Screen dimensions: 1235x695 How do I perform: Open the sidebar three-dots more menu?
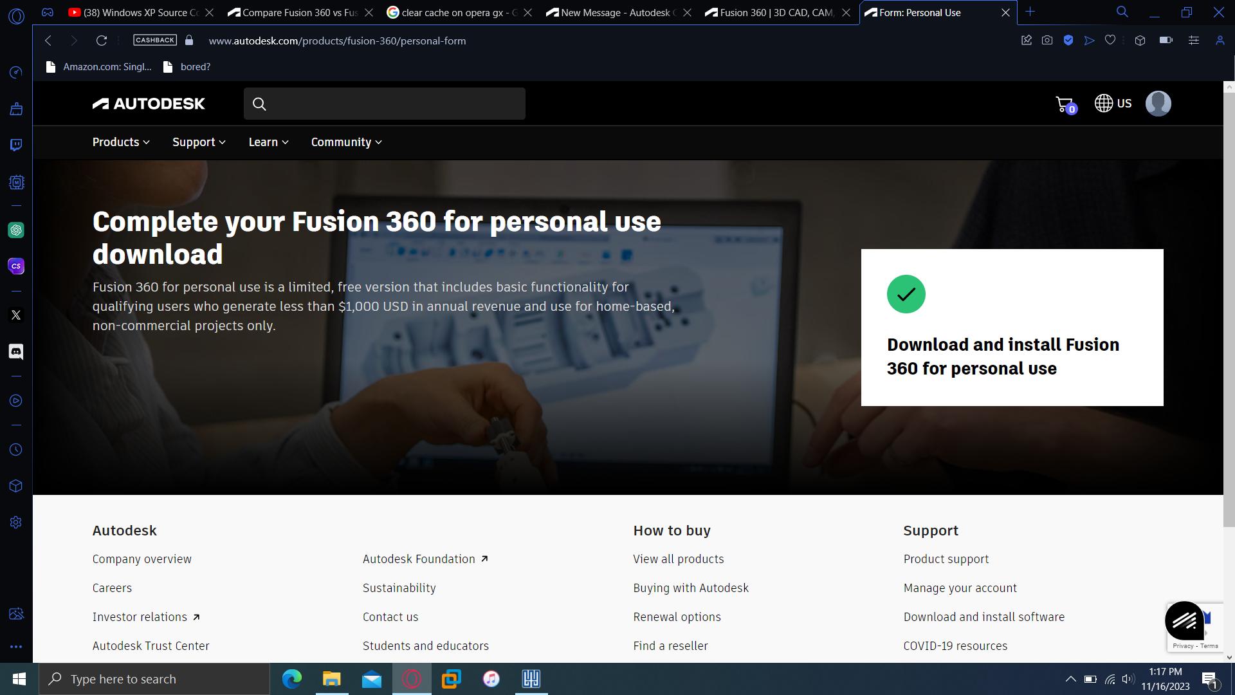(x=16, y=647)
